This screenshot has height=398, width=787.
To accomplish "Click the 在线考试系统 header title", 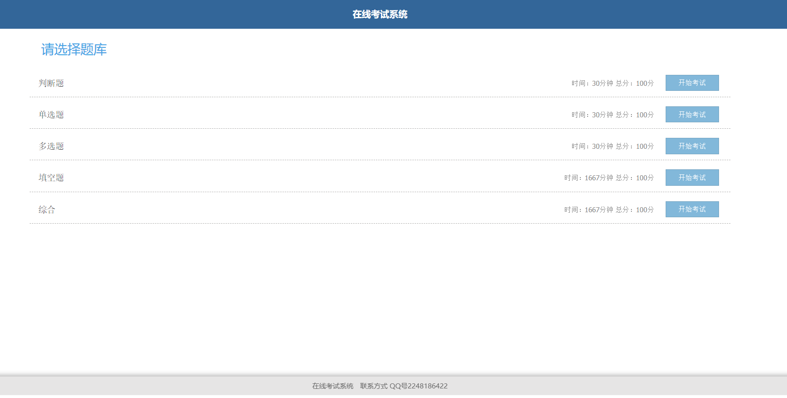I will [x=380, y=15].
